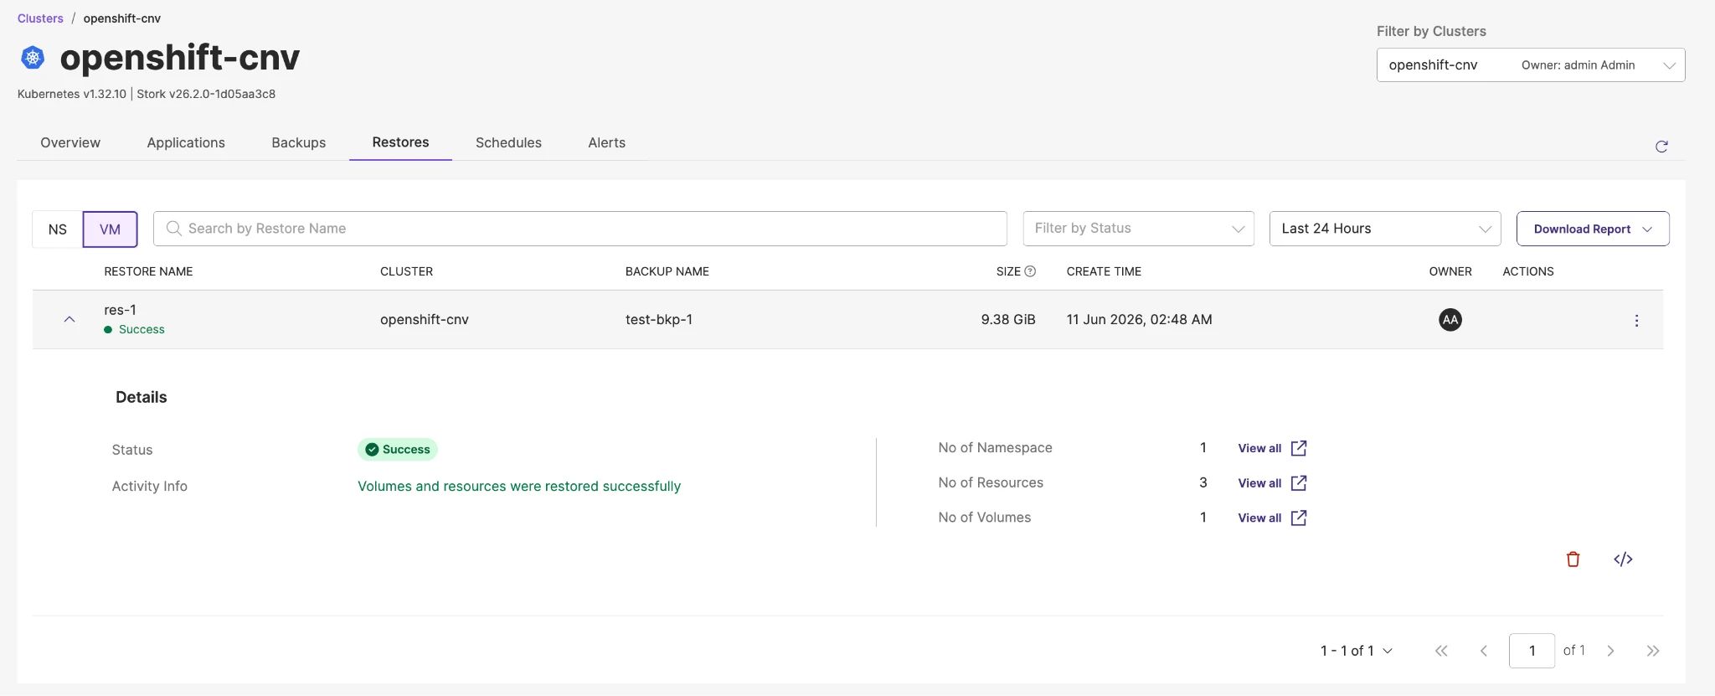This screenshot has width=1715, height=696.
Task: Click the CREATE TIME column header
Action: (x=1104, y=271)
